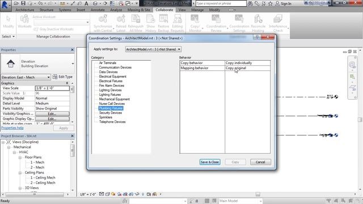Open the Revit application menu button

[5, 5]
